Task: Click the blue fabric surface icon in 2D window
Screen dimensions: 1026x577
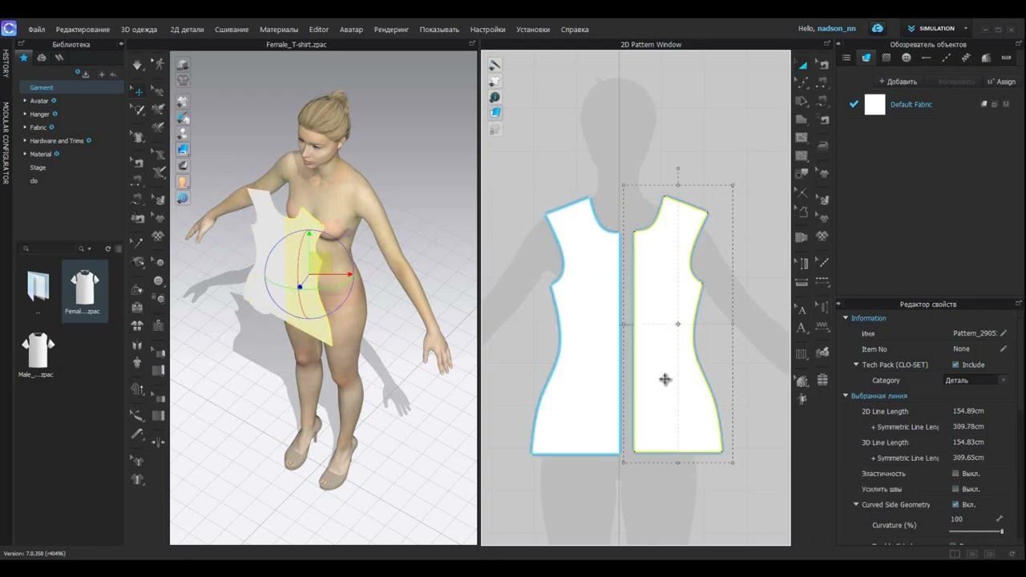Action: point(495,113)
